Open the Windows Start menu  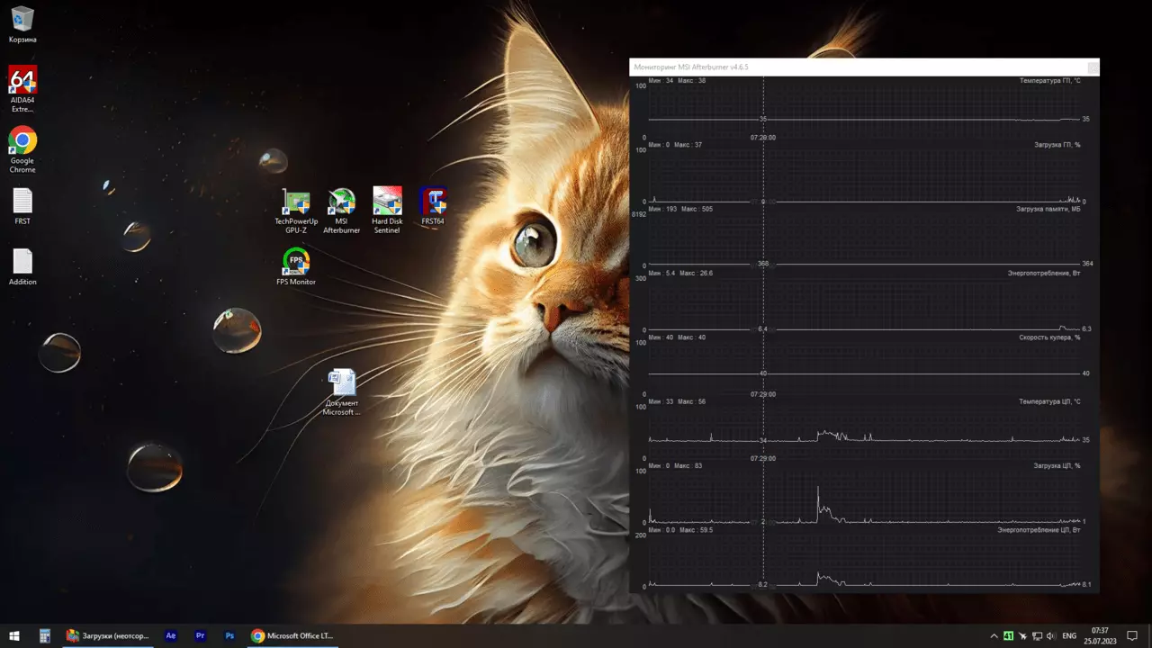[x=14, y=635]
